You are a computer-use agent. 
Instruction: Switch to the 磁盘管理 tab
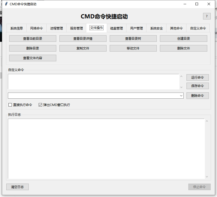click(x=116, y=28)
